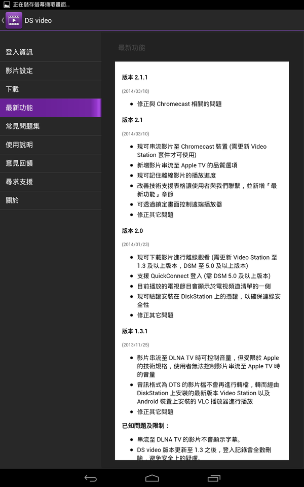Open 常見問題集 in the sidebar
304x487 pixels.
[x=51, y=126]
